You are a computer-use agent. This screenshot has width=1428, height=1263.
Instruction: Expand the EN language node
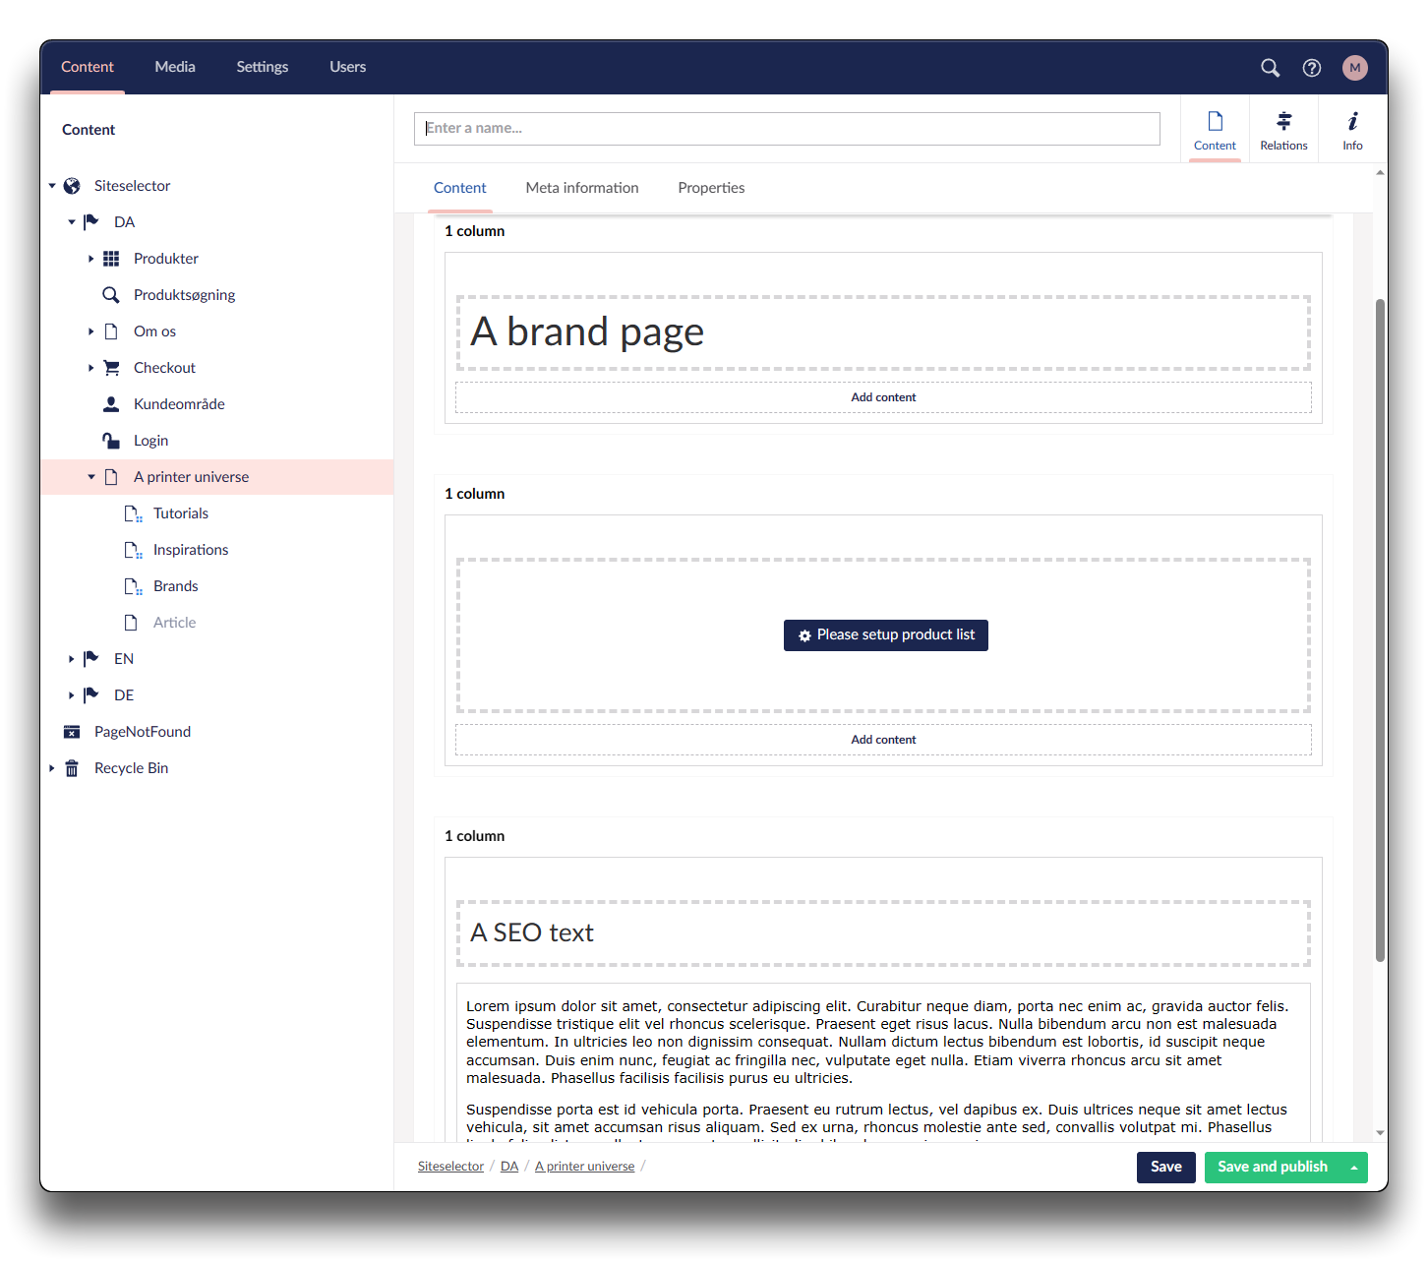[x=71, y=659]
